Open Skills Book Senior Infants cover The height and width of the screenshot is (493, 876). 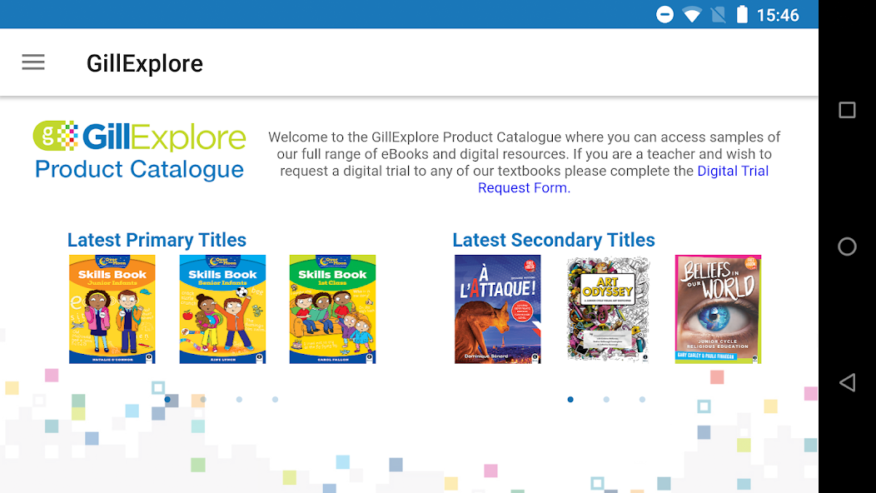pyautogui.click(x=222, y=309)
